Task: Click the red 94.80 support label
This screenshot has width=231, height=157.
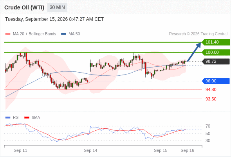Action: coord(211,89)
